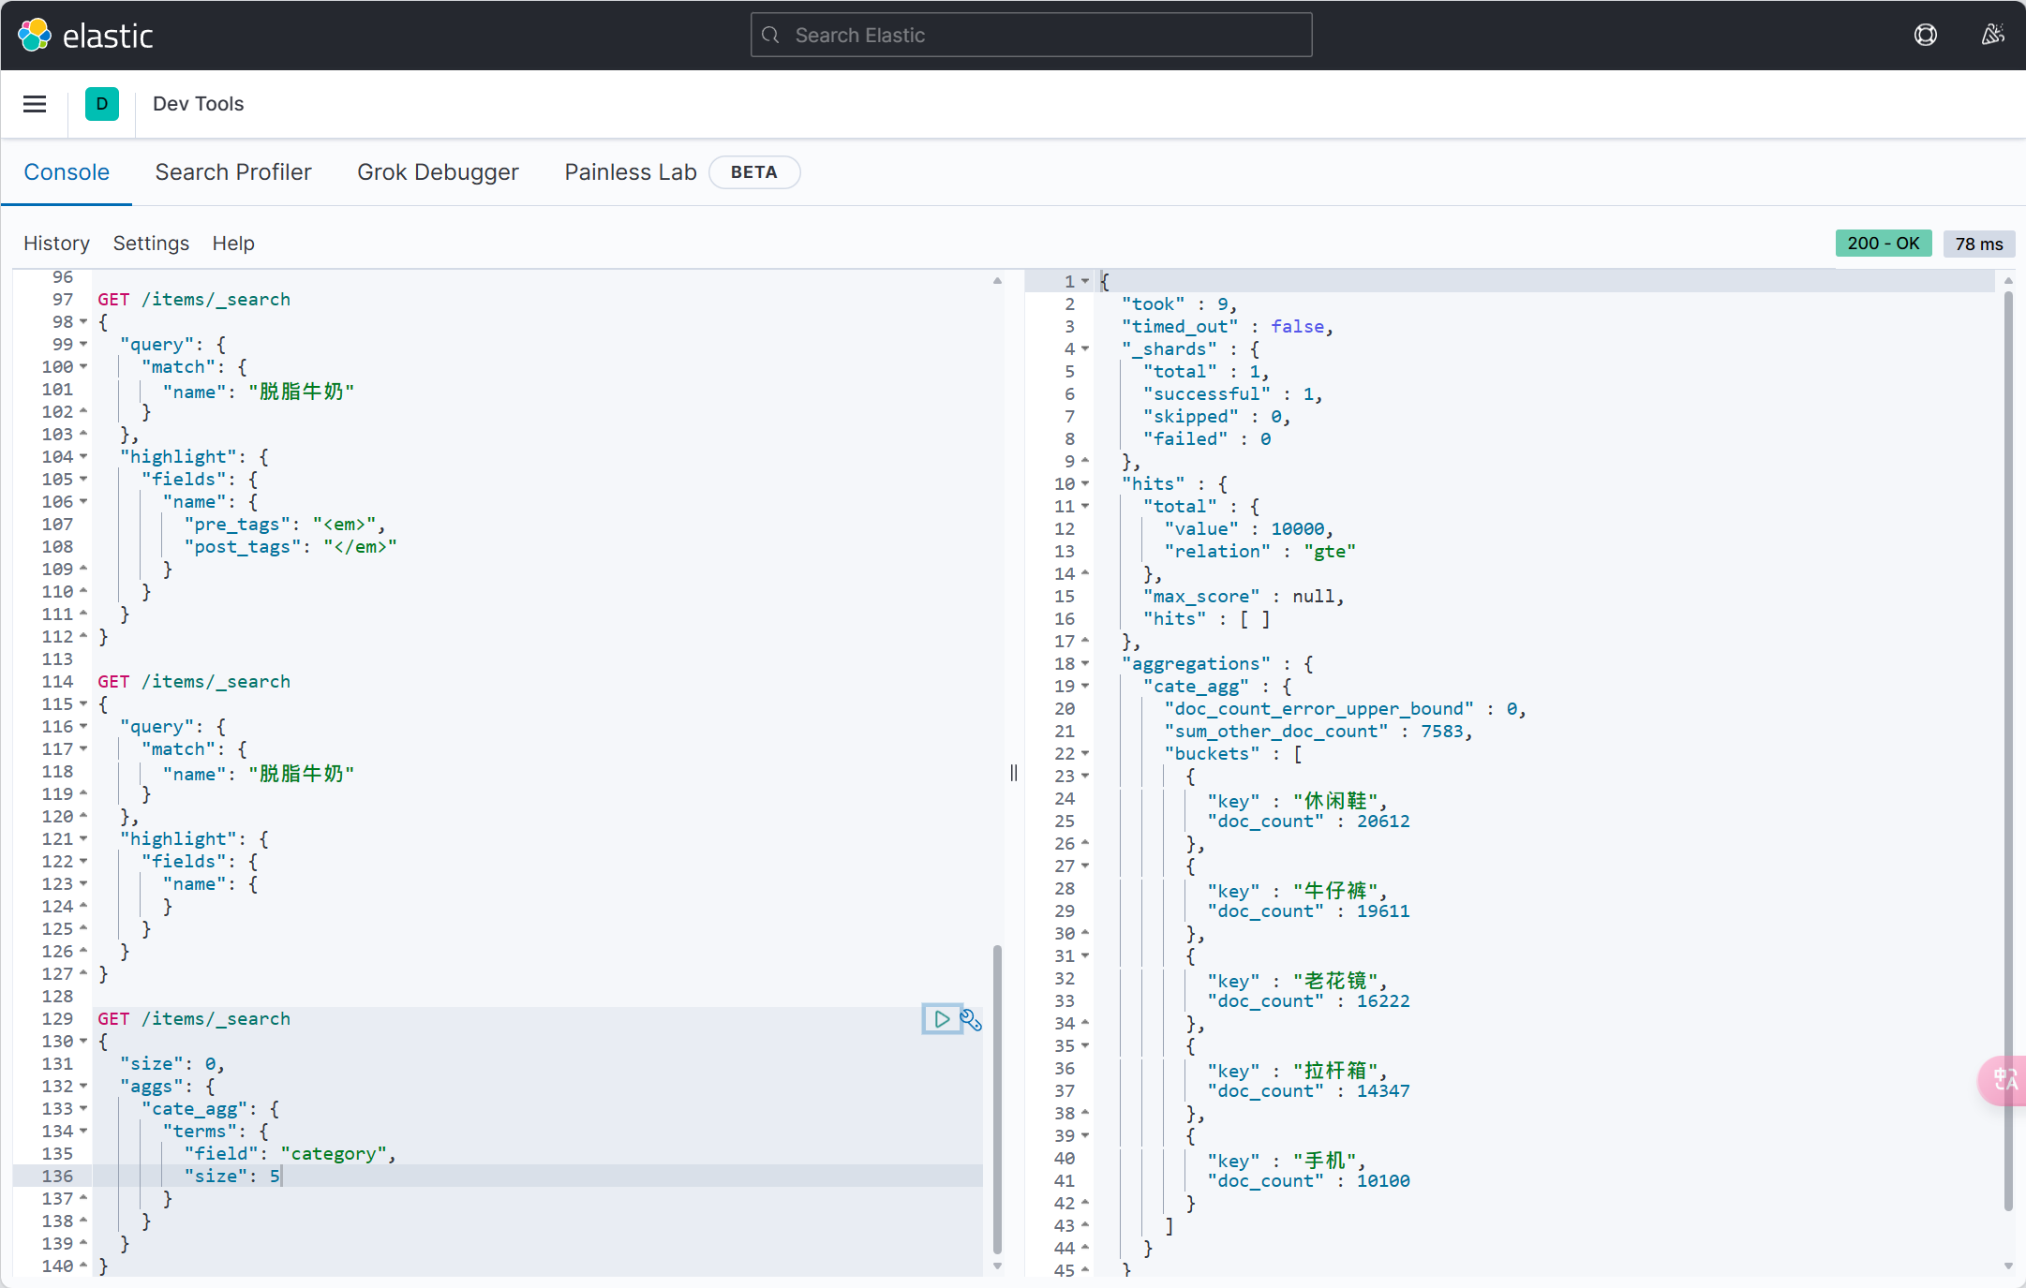Click the editor pane resize divider

[1013, 773]
